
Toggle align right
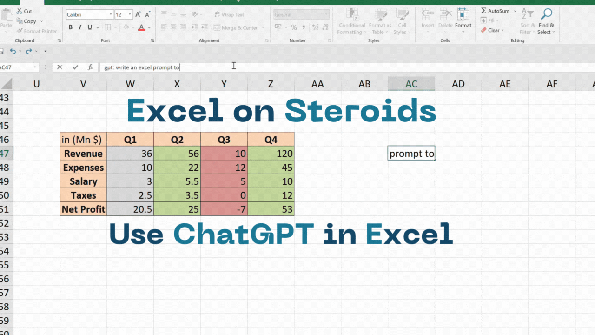point(183,27)
